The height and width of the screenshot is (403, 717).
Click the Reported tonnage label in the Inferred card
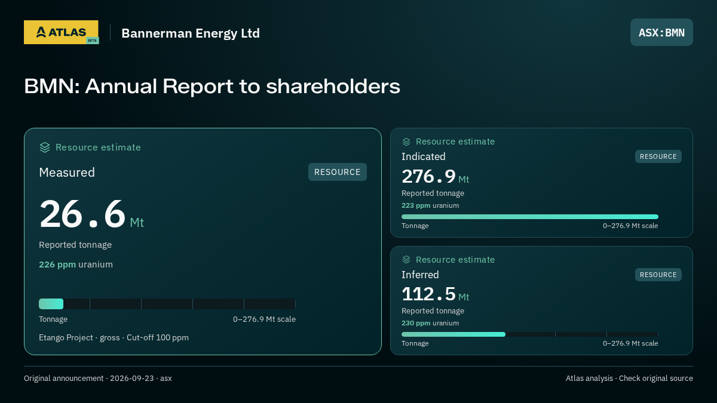433,311
